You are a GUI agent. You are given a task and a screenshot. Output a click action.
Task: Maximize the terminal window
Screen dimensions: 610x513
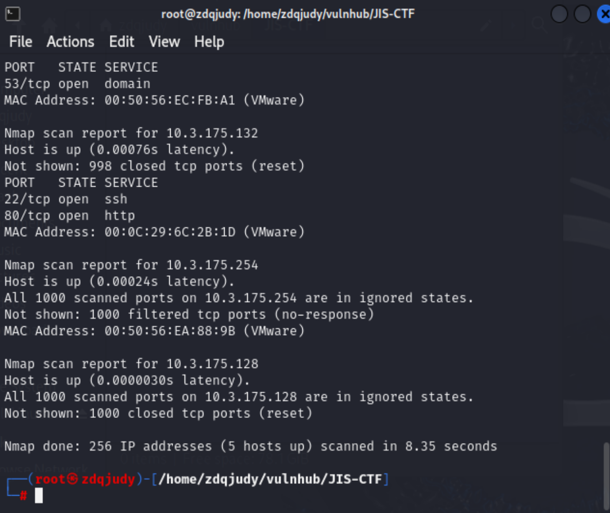582,14
